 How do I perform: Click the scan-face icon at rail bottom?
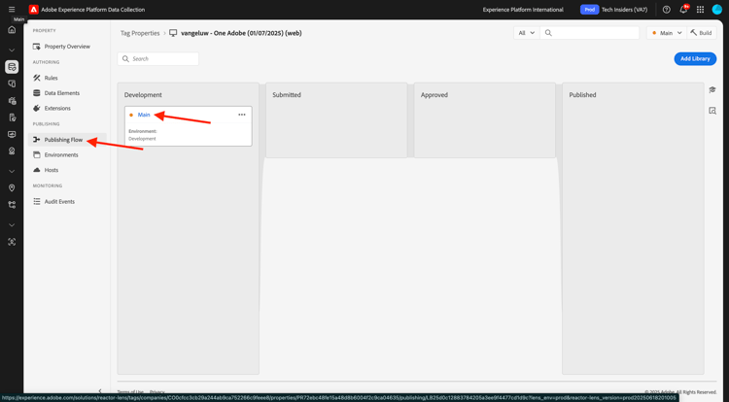click(x=12, y=242)
